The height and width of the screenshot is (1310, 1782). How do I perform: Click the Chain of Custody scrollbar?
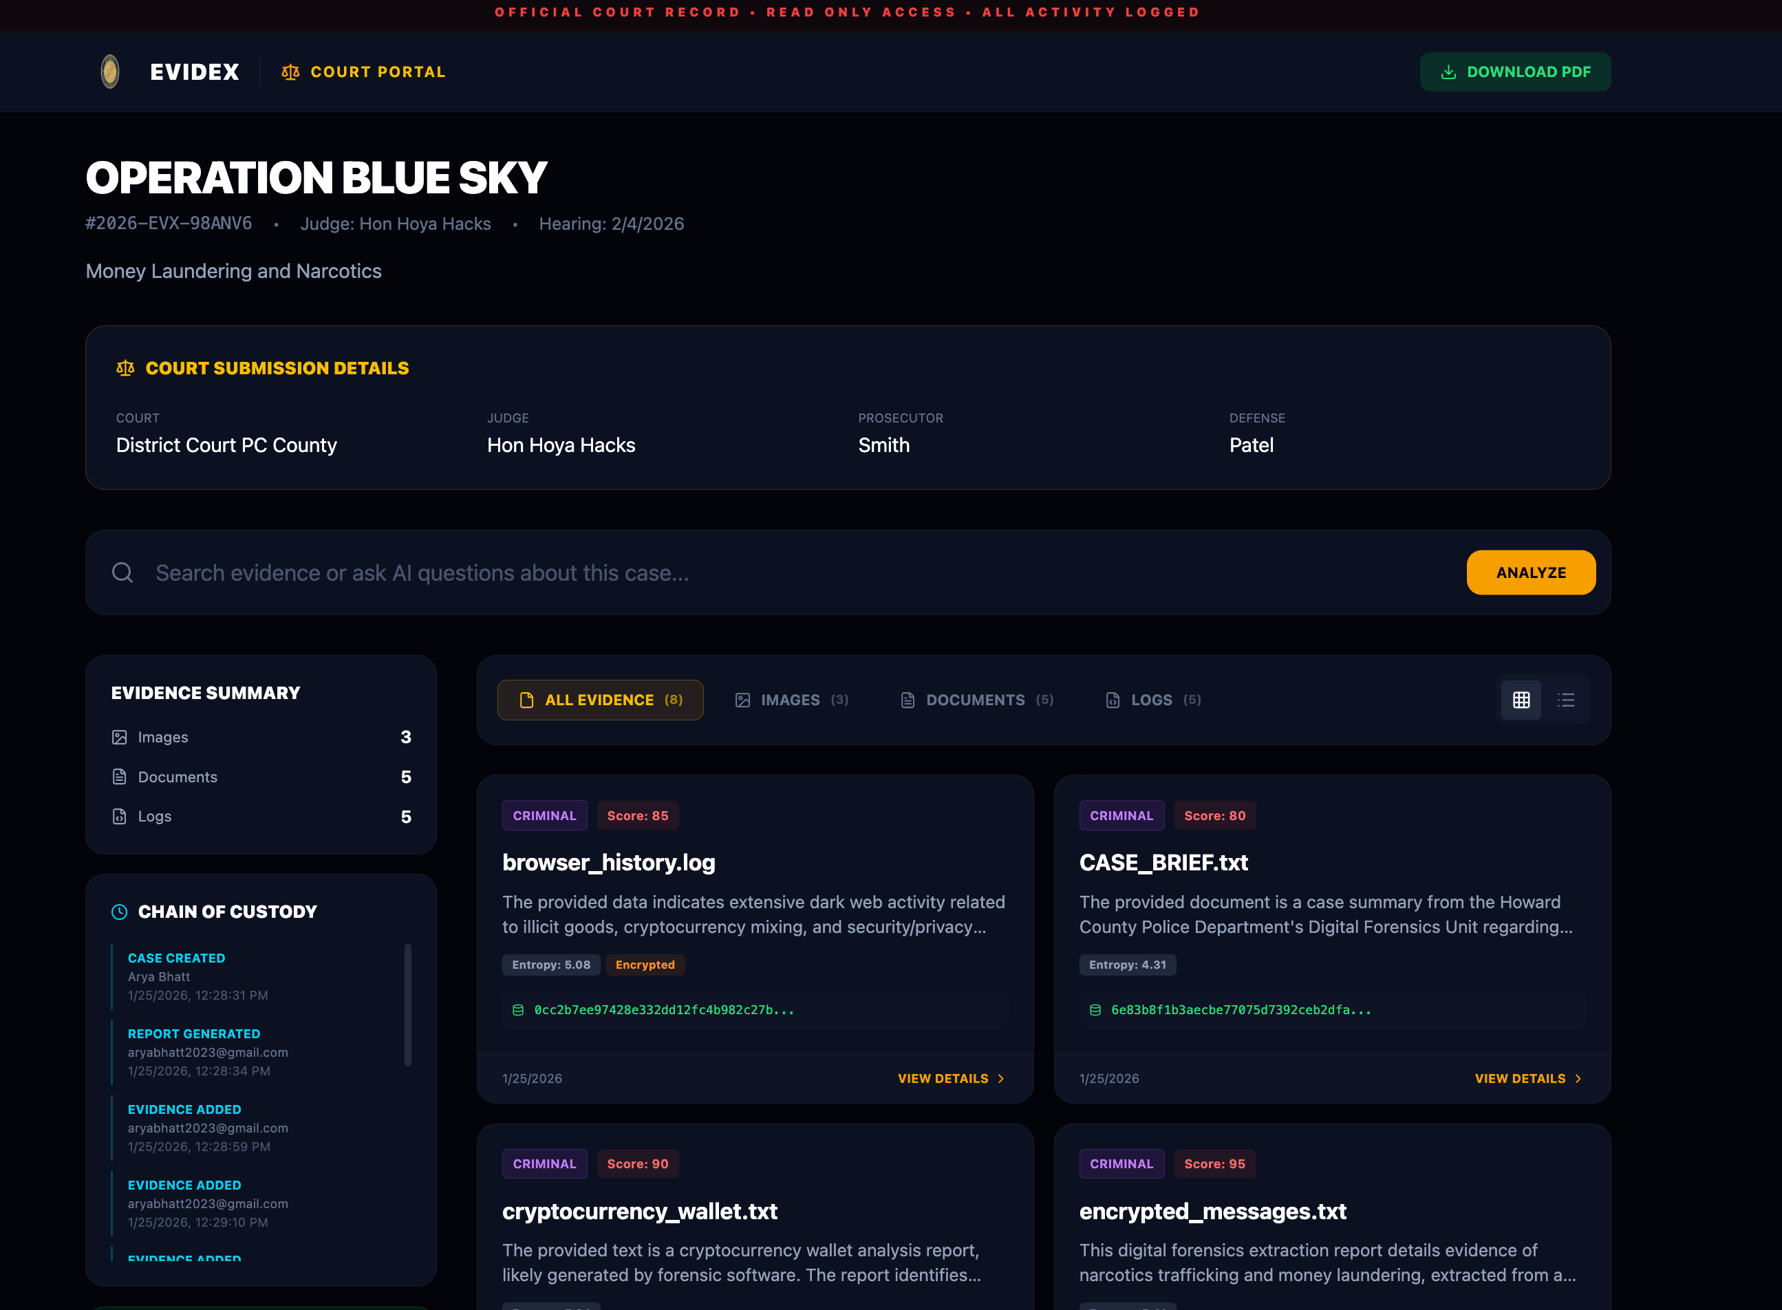[x=407, y=1005]
